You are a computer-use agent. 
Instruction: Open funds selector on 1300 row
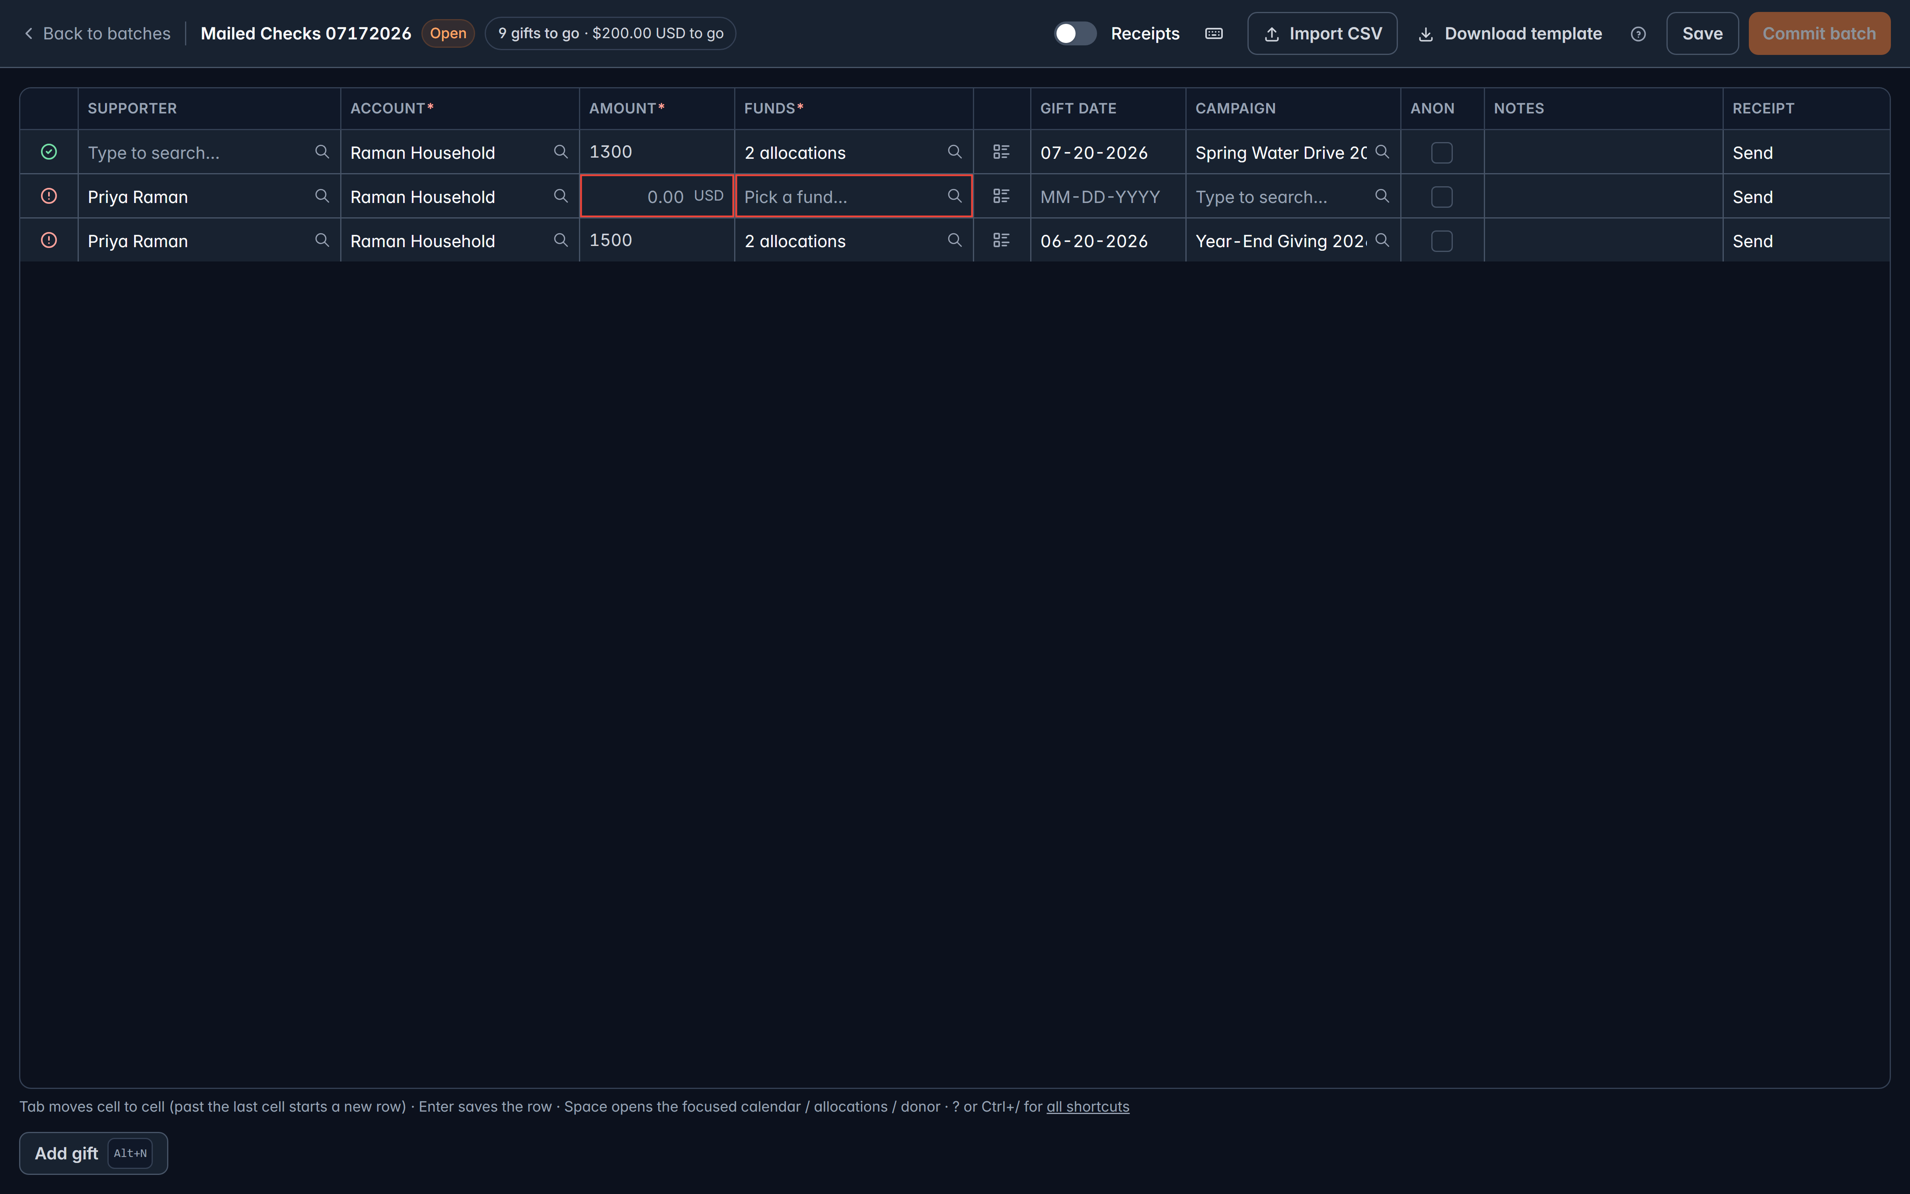tap(853, 152)
